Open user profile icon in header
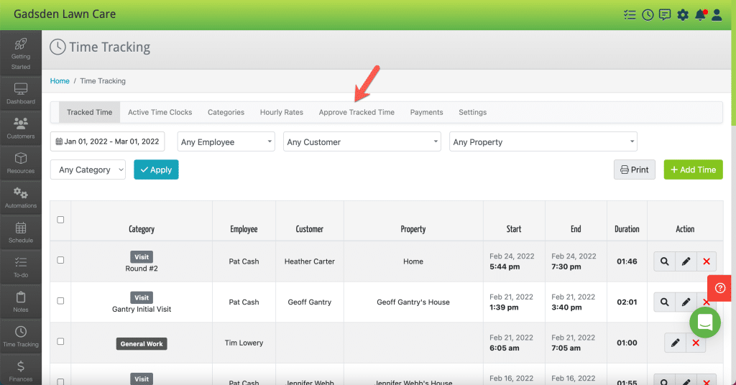This screenshot has width=736, height=385. click(x=717, y=15)
